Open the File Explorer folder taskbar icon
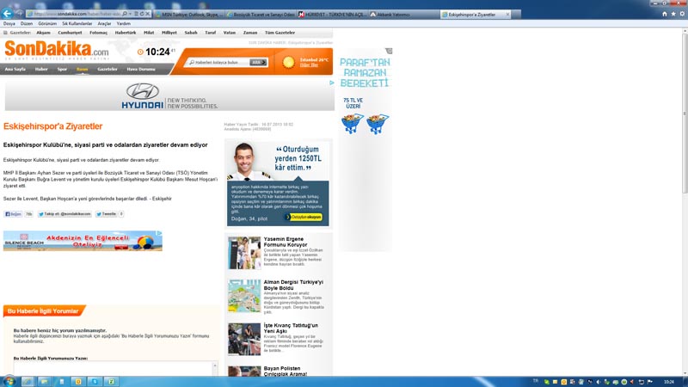The image size is (688, 387). point(45,382)
